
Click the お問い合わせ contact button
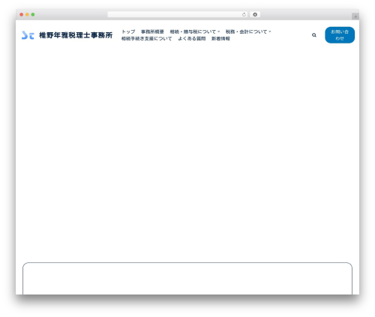coord(340,35)
